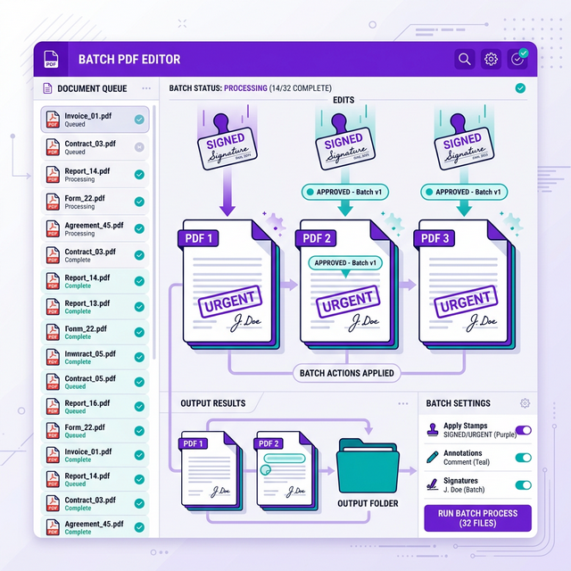Click the Batch Actions Applied pill

(347, 373)
